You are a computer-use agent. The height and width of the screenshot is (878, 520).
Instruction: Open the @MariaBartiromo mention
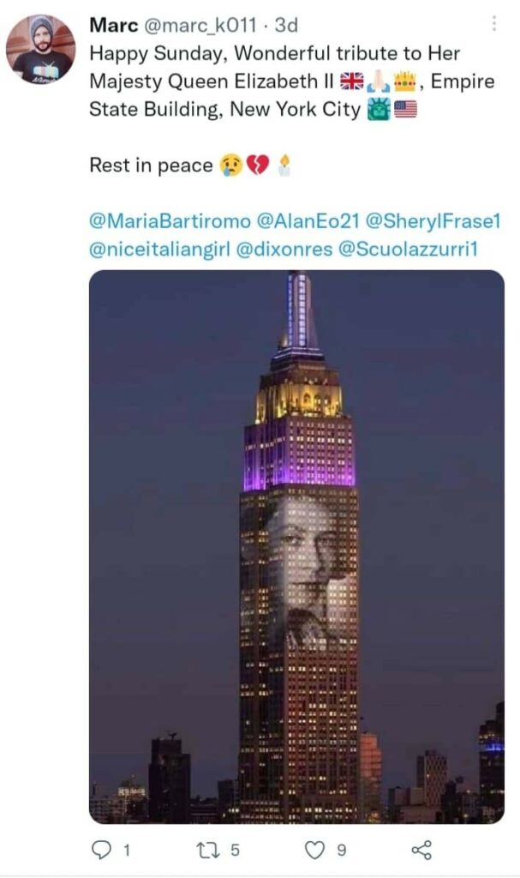(170, 221)
